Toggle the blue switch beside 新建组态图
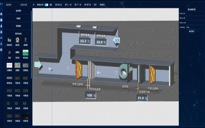Screen dimensions: 205x128 pos(46,5)
